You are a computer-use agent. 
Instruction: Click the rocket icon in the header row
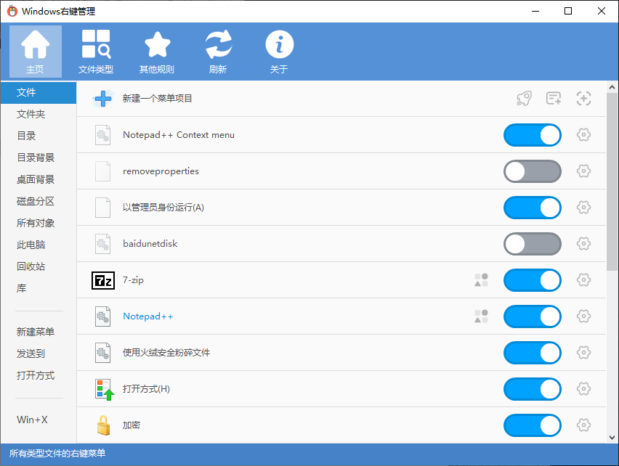[x=524, y=98]
